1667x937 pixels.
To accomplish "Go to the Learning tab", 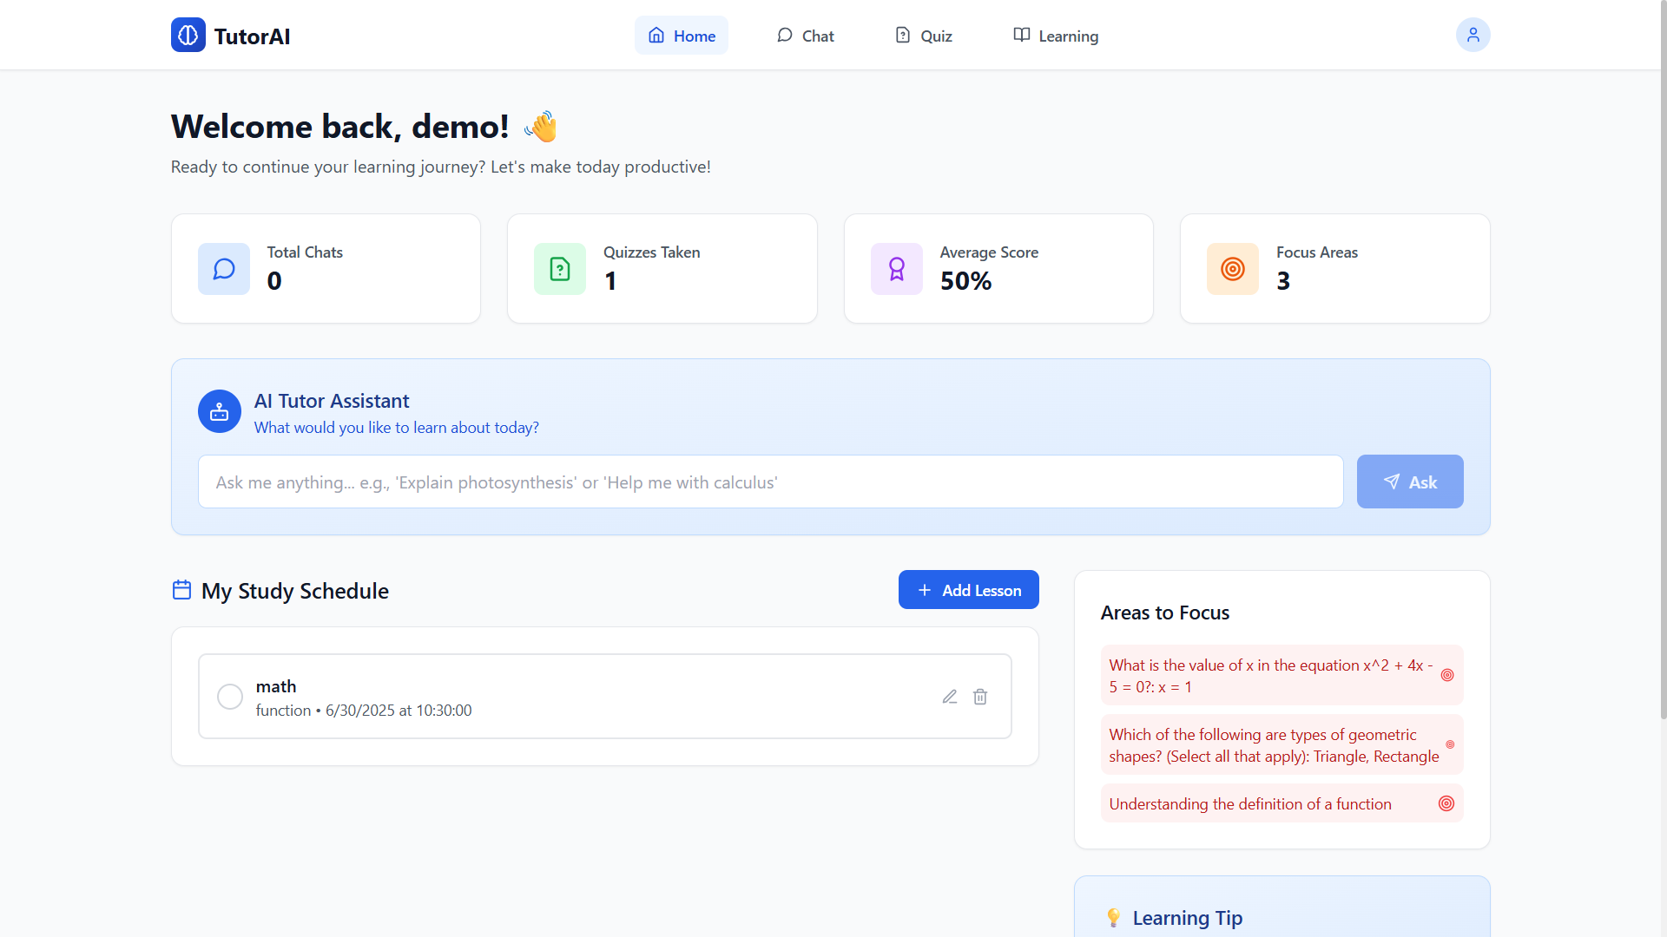I will [x=1056, y=36].
